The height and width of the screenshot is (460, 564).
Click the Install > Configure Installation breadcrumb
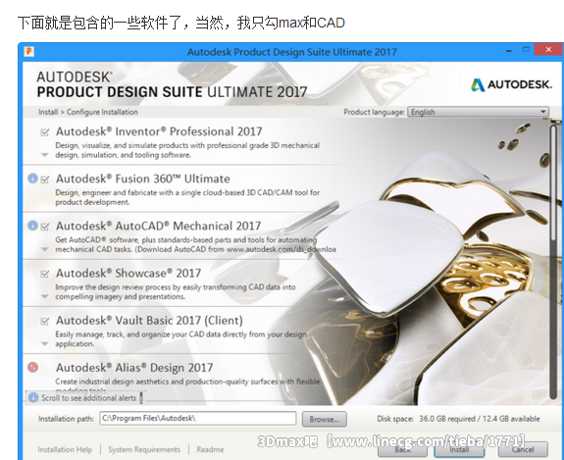click(x=88, y=112)
